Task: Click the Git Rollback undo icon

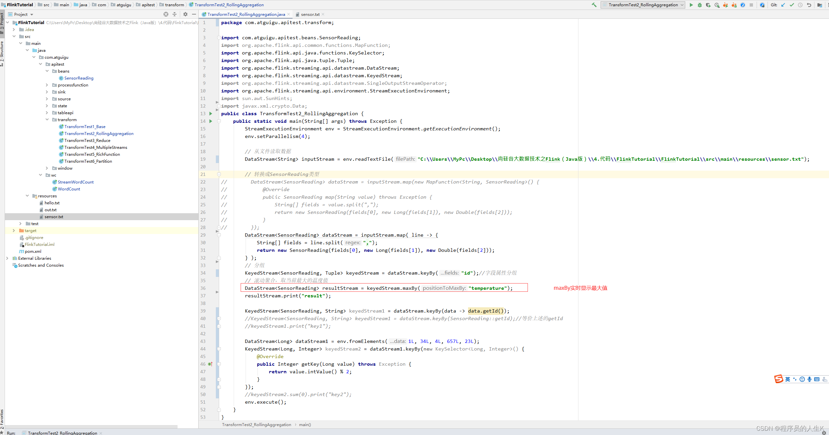Action: (809, 5)
